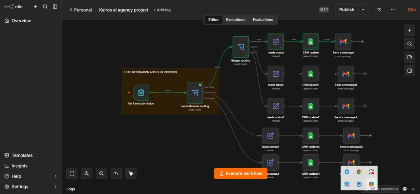Click the Personal project breadcrumb
The image size is (420, 194).
[81, 10]
